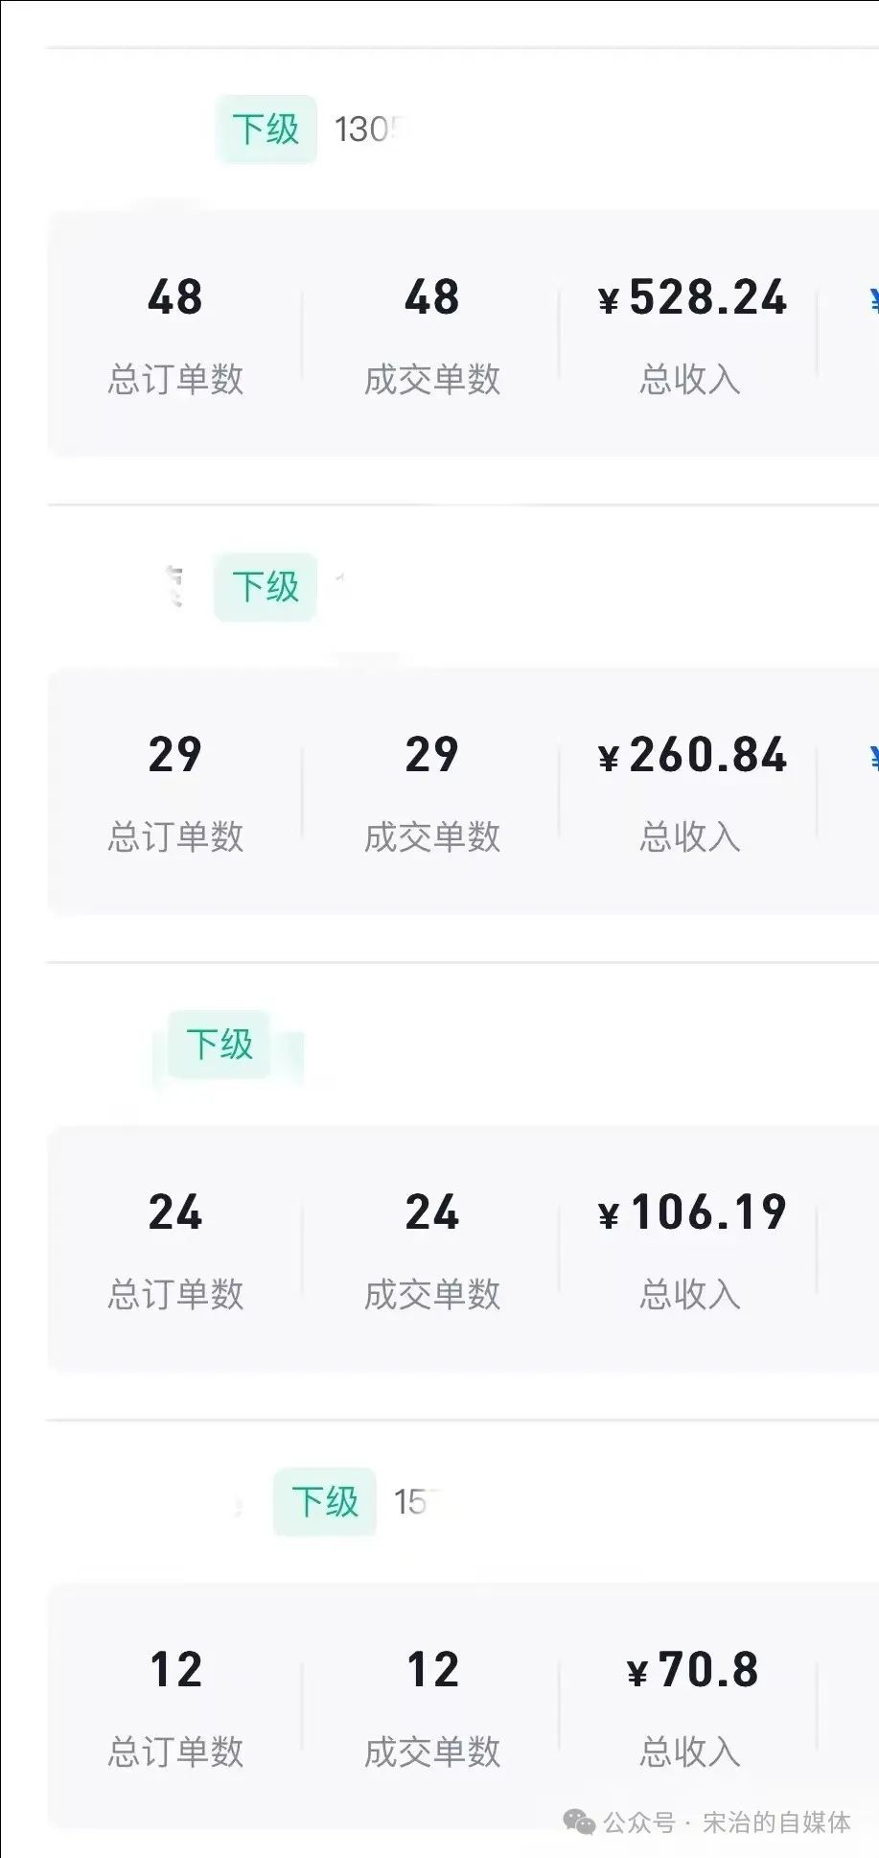Viewport: 879px width, 1858px height.
Task: Click the cut-off blue amount beside ¥528.24
Action: tap(874, 299)
